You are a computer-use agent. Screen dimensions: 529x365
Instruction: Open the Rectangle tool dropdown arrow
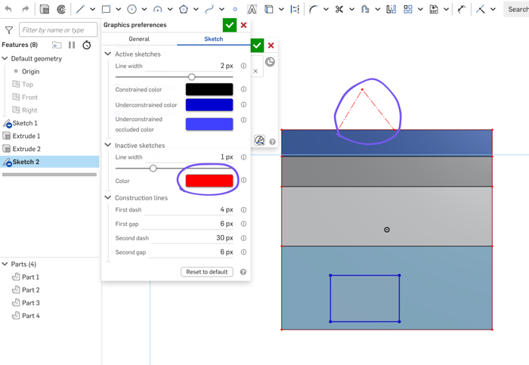pyautogui.click(x=119, y=9)
